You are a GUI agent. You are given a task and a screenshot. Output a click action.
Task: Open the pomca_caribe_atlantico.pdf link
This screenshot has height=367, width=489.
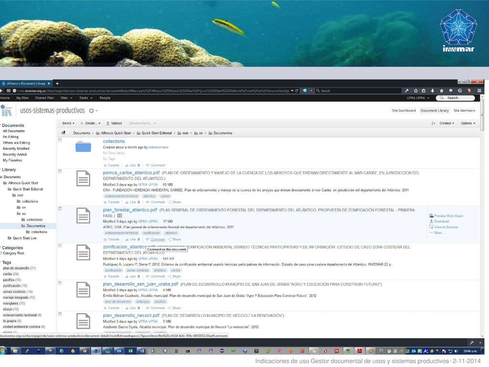131,173
